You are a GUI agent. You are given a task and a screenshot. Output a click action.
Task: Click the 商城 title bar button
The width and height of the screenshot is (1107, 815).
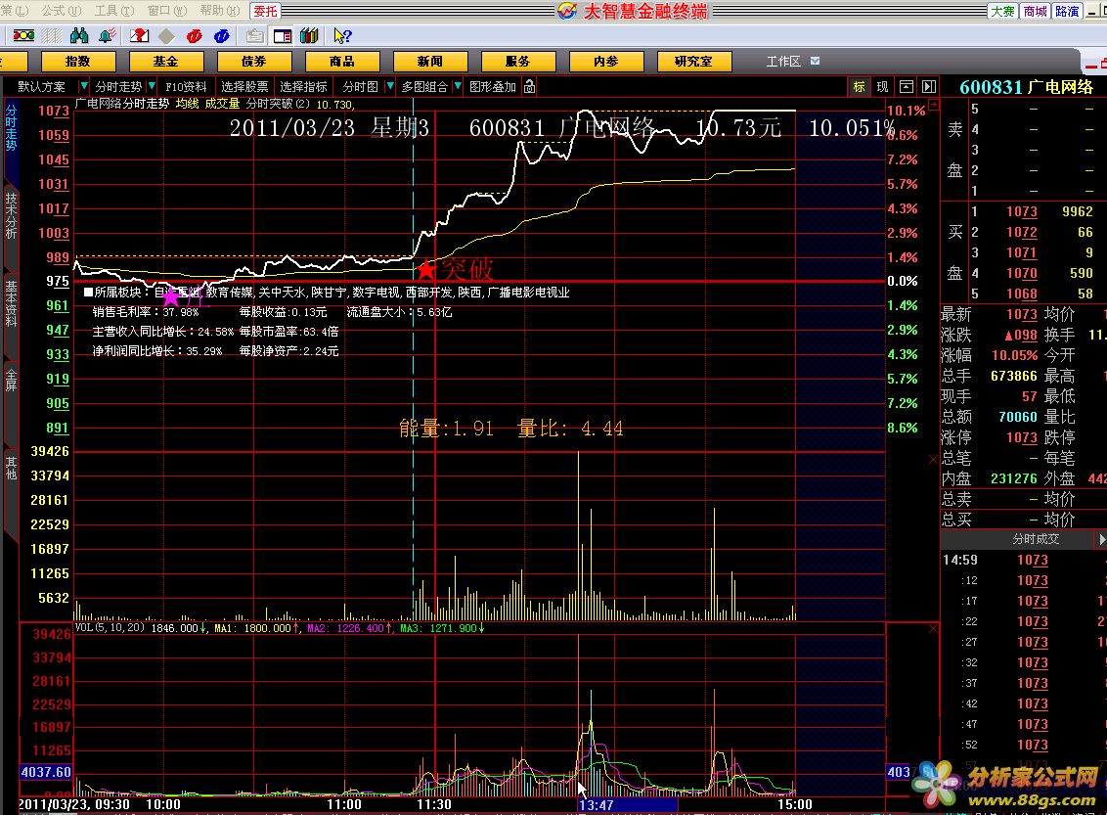click(1035, 11)
